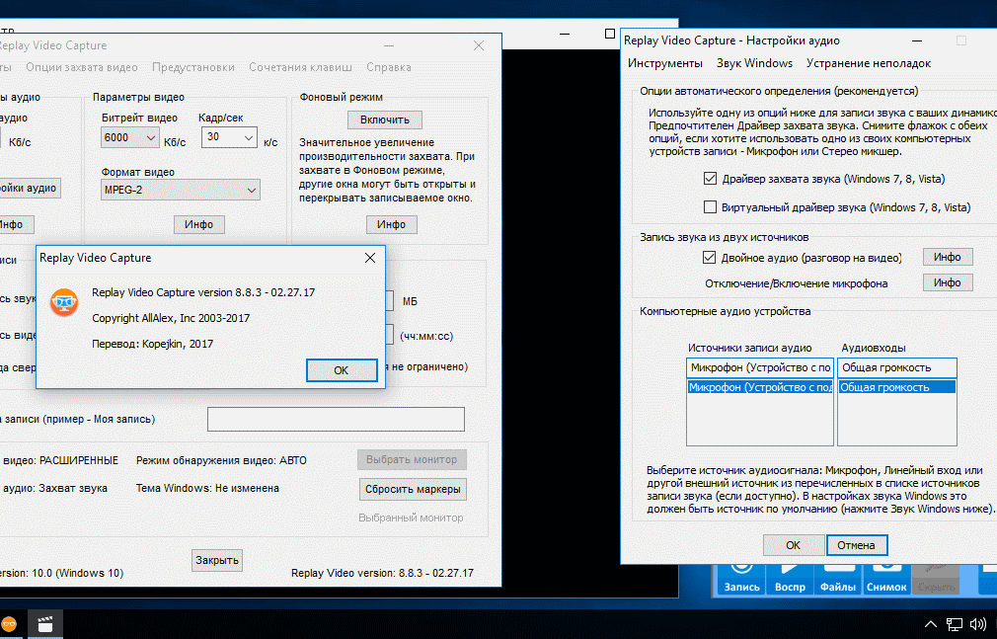The image size is (997, 639).
Task: Click OK in audio settings window
Action: click(x=793, y=545)
